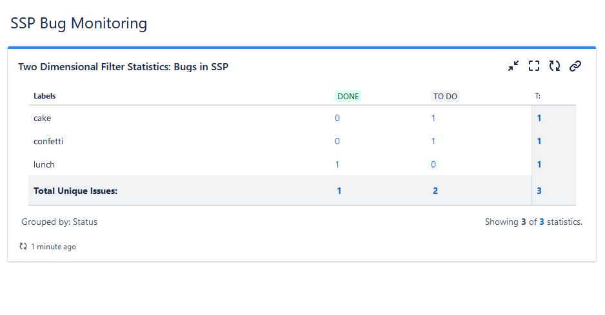605x315 pixels.
Task: Open grand total of unique issues
Action: [x=539, y=191]
